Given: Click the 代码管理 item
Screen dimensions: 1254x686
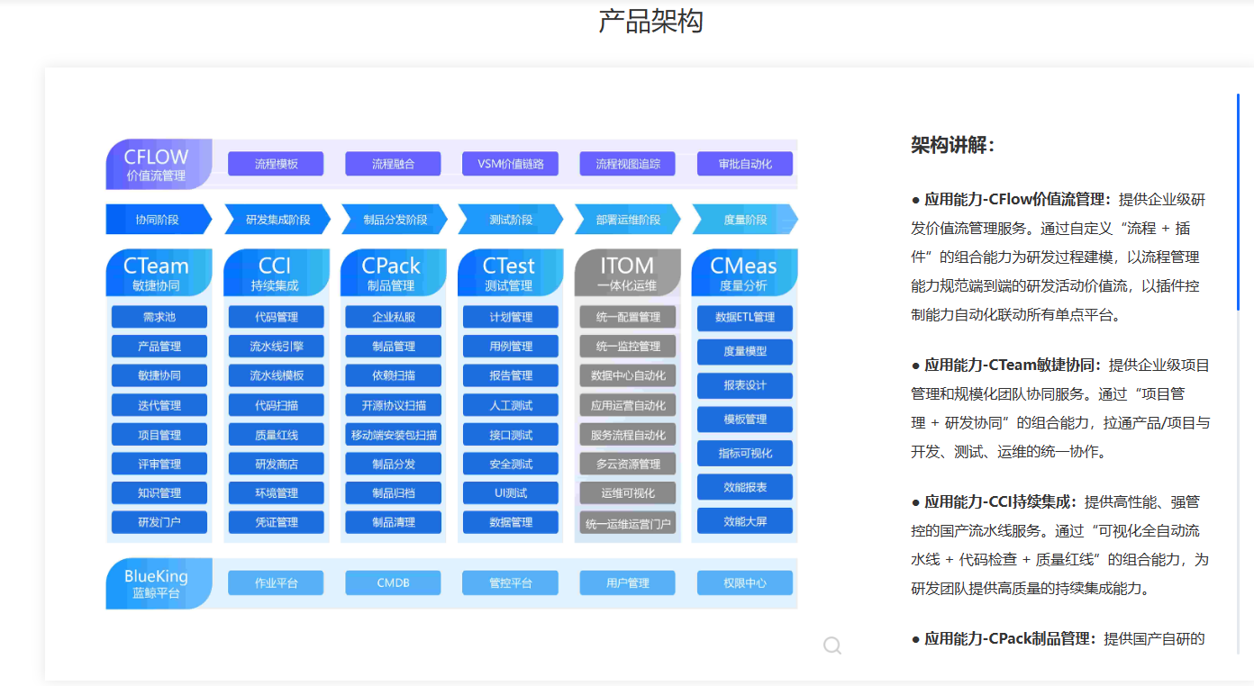Looking at the screenshot, I should [277, 317].
